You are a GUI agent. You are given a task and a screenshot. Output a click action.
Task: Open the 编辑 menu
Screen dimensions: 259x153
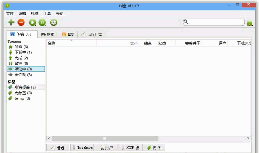click(22, 14)
